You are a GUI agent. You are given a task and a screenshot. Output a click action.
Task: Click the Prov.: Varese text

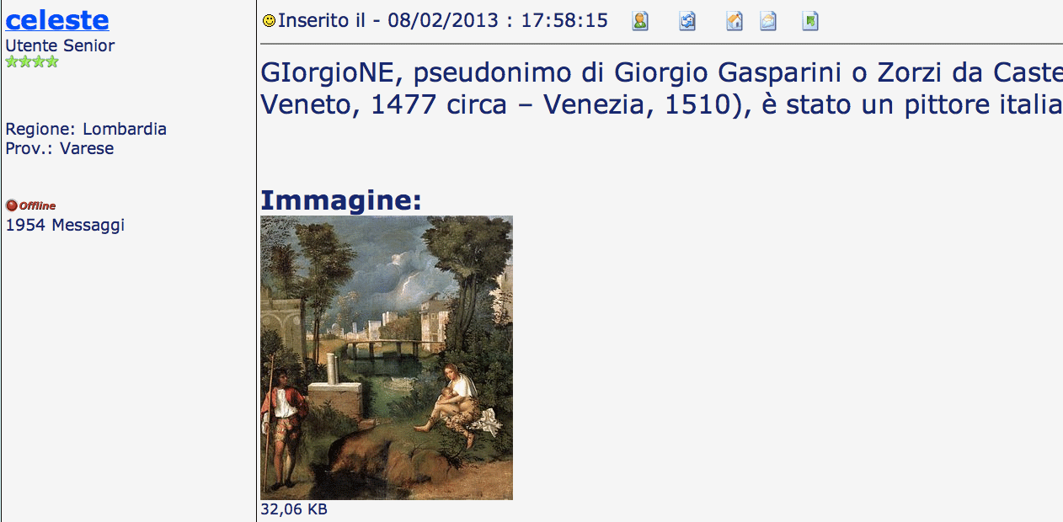pyautogui.click(x=60, y=148)
